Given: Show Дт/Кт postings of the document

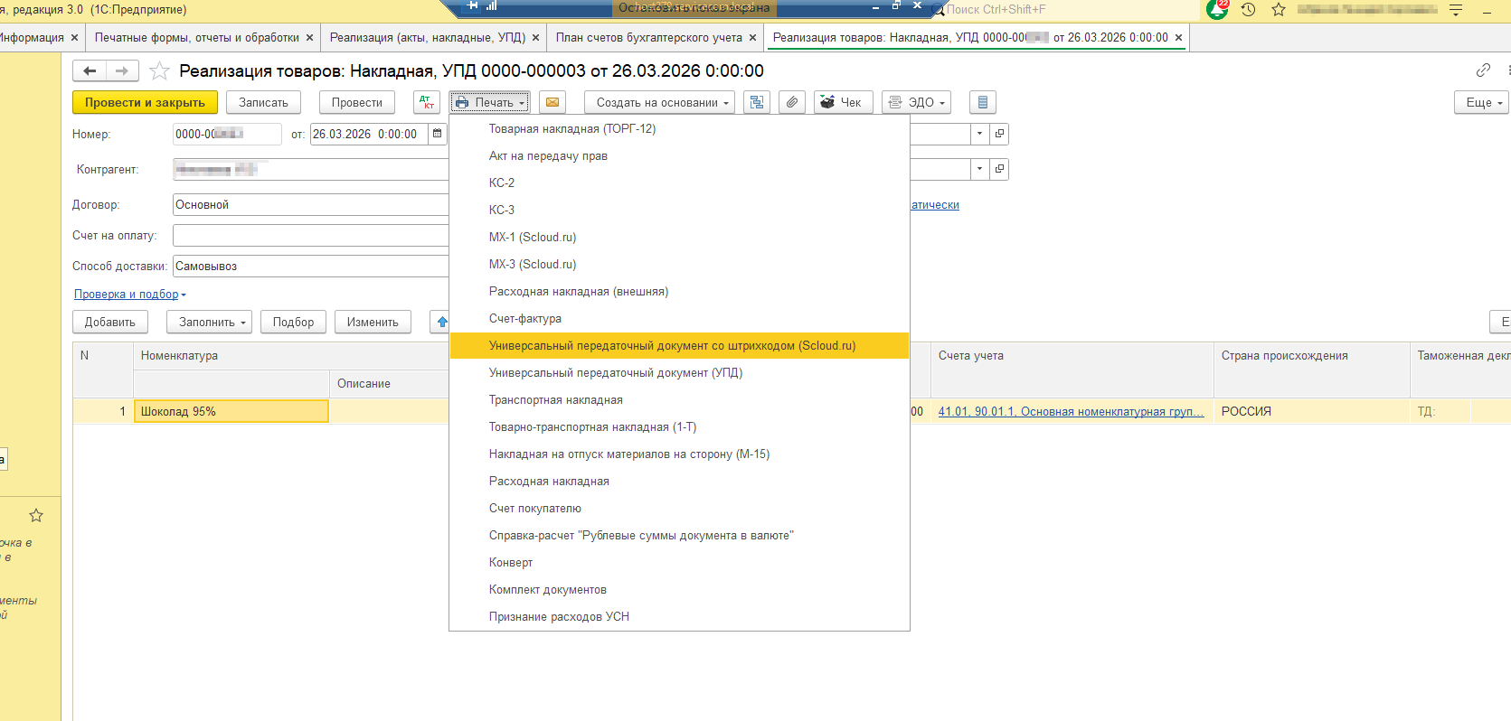Looking at the screenshot, I should 427,102.
